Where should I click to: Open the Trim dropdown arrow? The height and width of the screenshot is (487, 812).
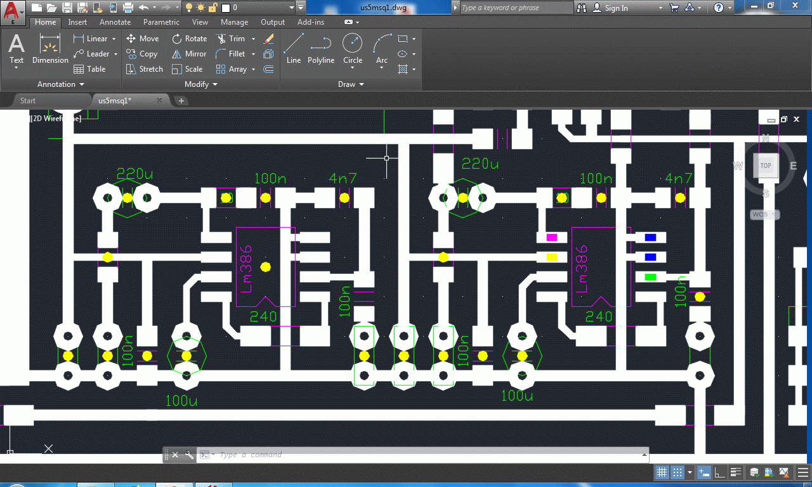point(253,39)
